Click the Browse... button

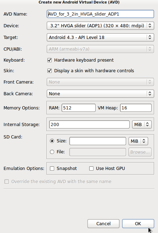[140, 152]
